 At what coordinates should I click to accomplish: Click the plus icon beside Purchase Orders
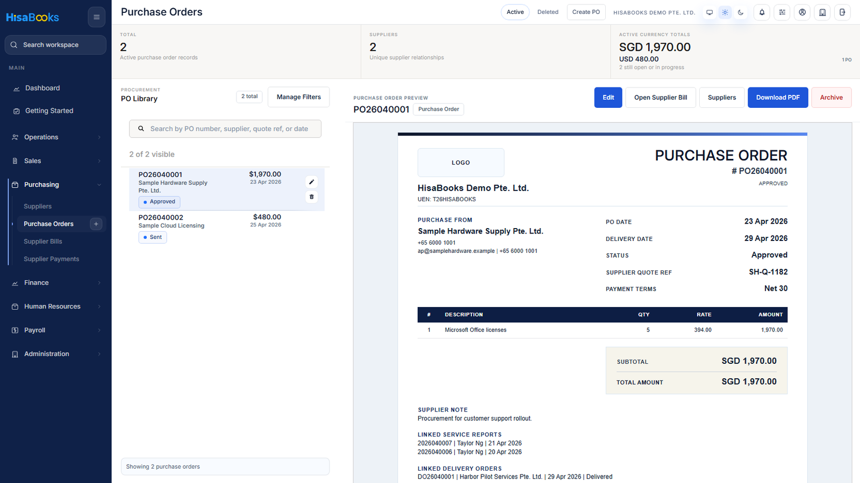[96, 224]
